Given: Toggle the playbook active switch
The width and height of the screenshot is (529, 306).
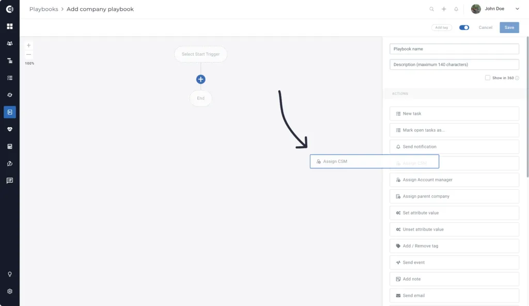Looking at the screenshot, I should [464, 27].
